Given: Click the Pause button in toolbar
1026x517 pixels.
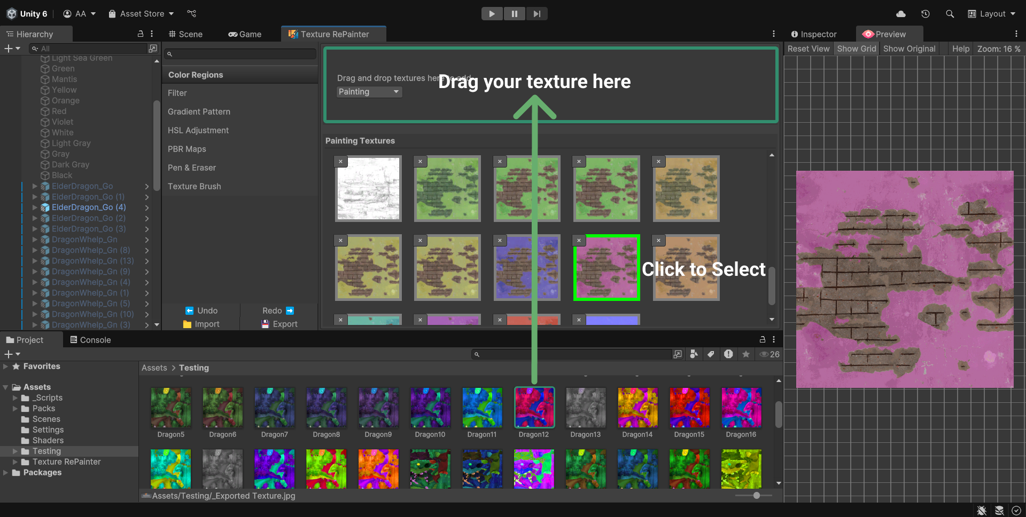Looking at the screenshot, I should coord(514,14).
